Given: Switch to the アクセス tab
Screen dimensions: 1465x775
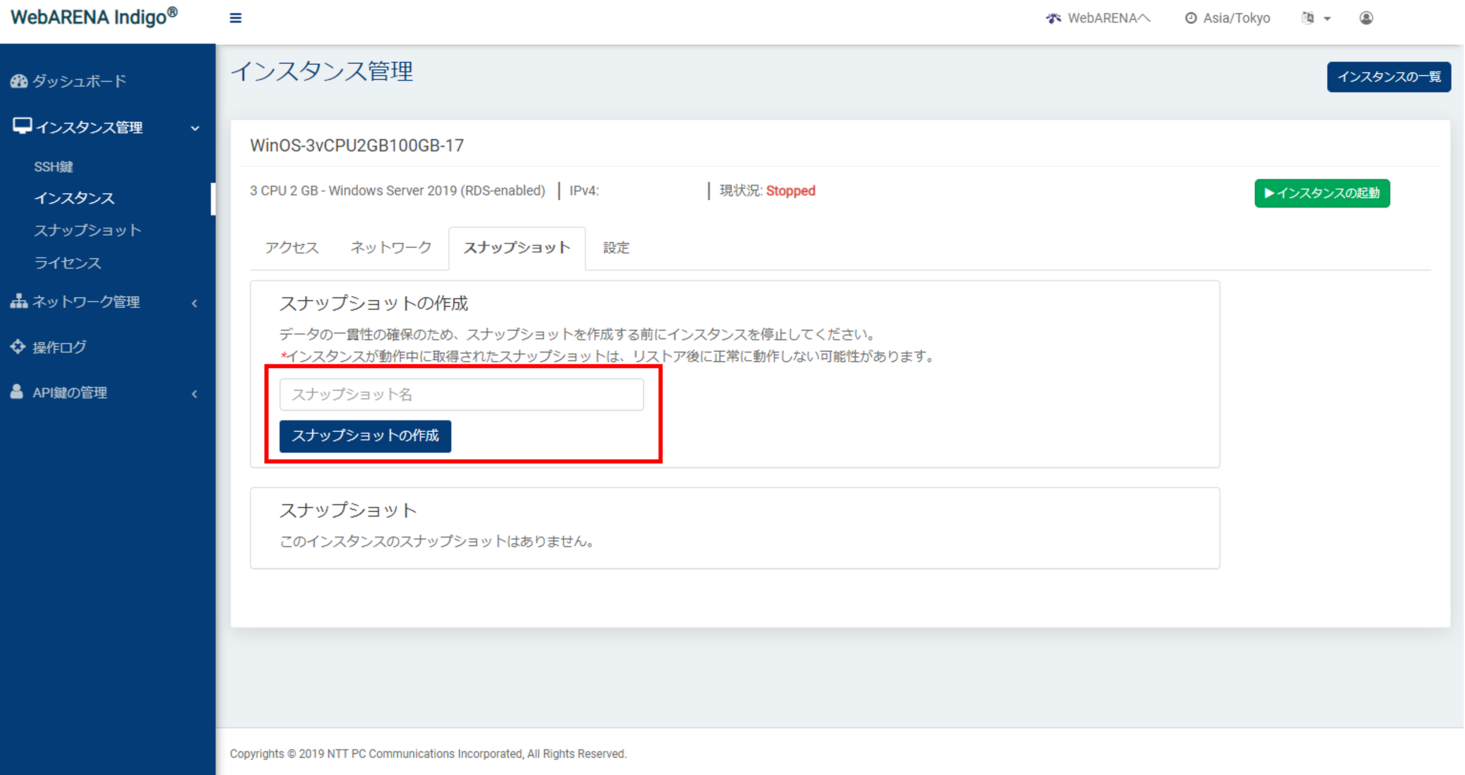Looking at the screenshot, I should 292,248.
